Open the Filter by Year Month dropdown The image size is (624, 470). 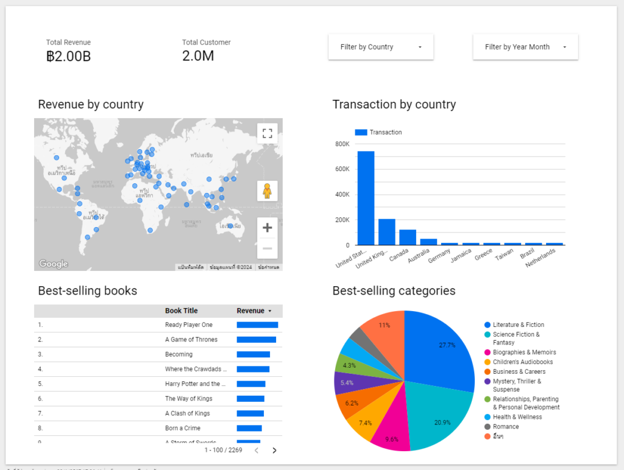tap(525, 47)
